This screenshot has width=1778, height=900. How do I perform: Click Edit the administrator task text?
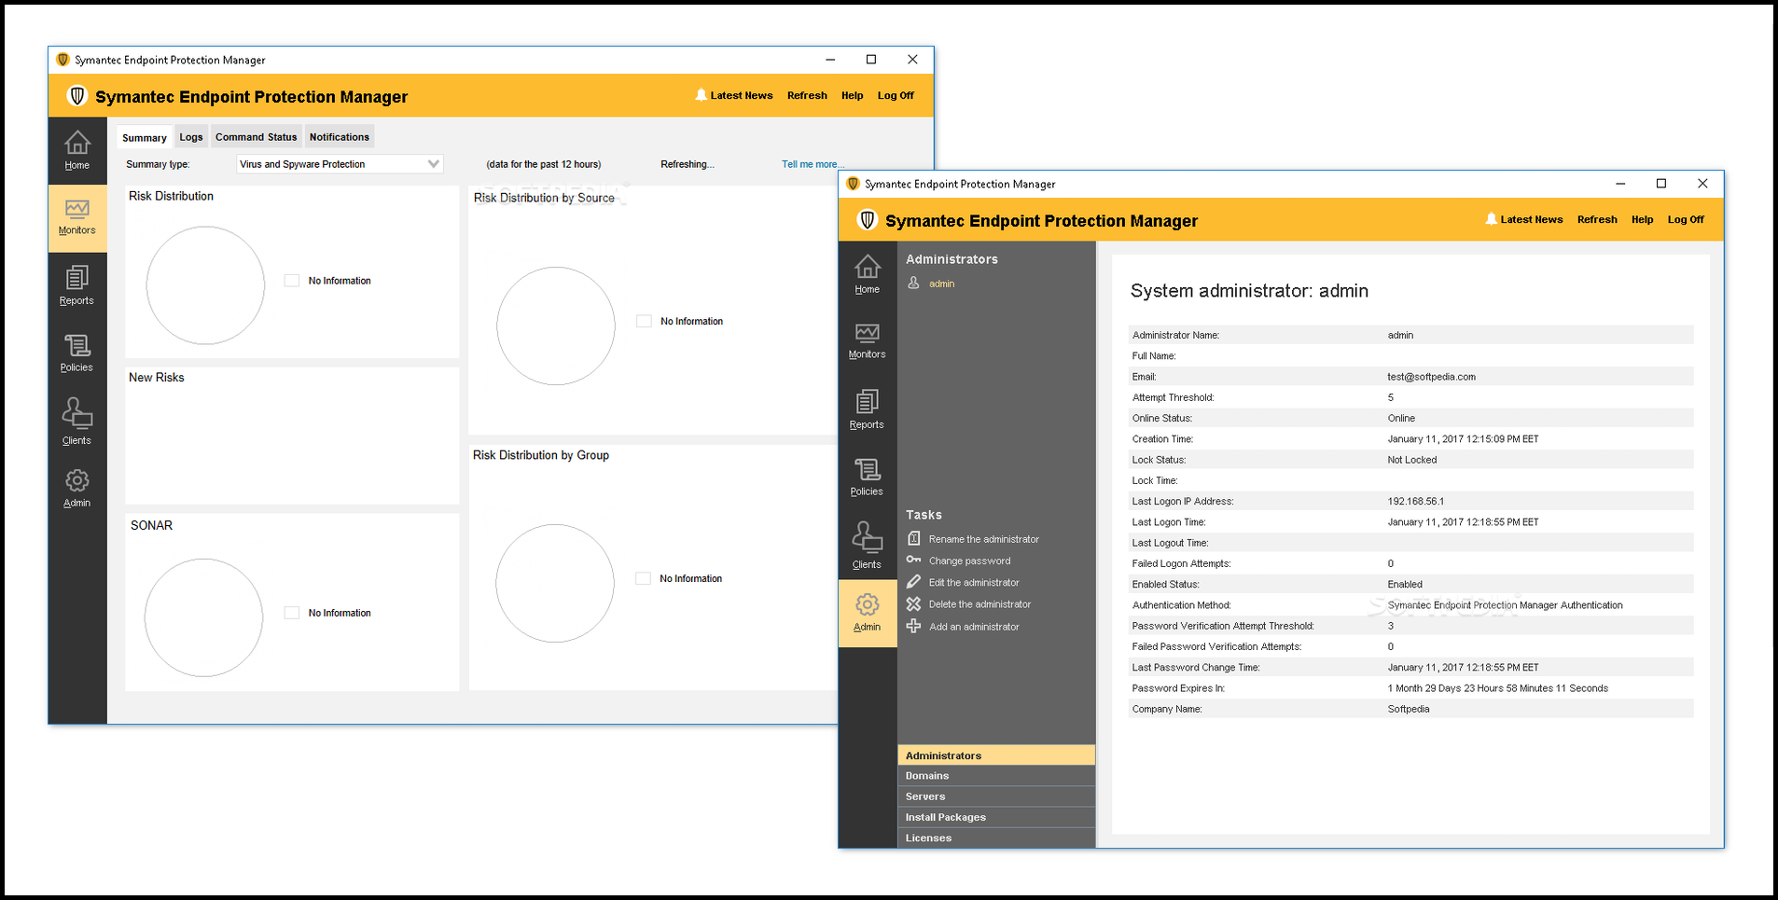(974, 582)
